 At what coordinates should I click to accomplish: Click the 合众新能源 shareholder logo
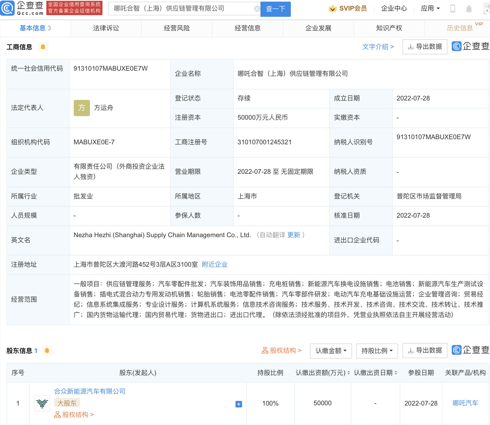click(x=42, y=403)
